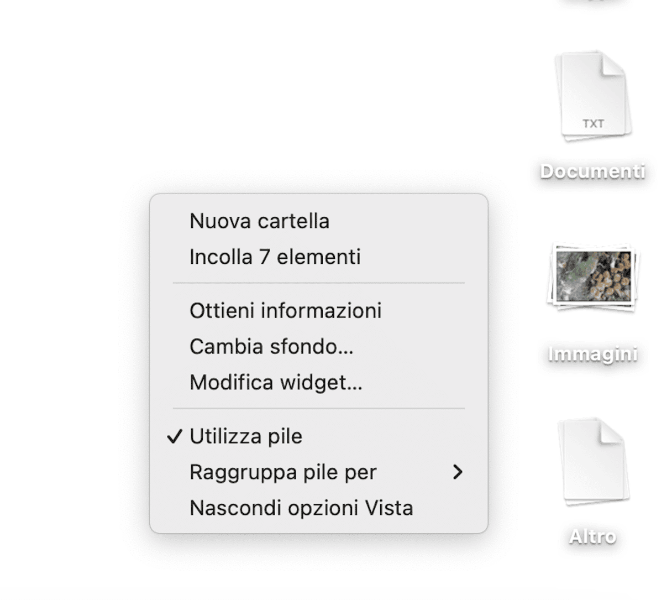Open Ottieni informazioni
672x600 pixels.
click(x=319, y=310)
